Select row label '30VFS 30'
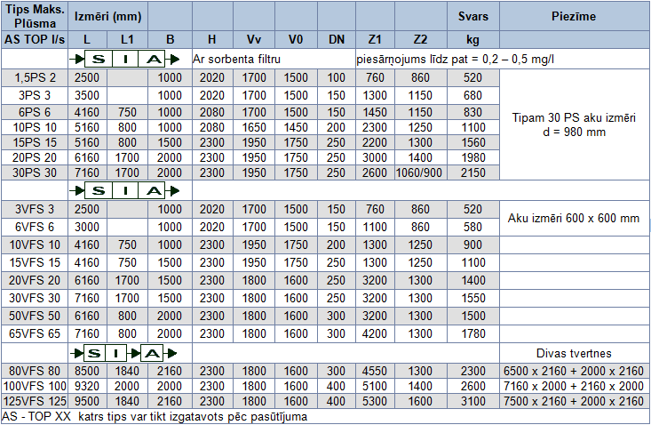 coord(35,299)
